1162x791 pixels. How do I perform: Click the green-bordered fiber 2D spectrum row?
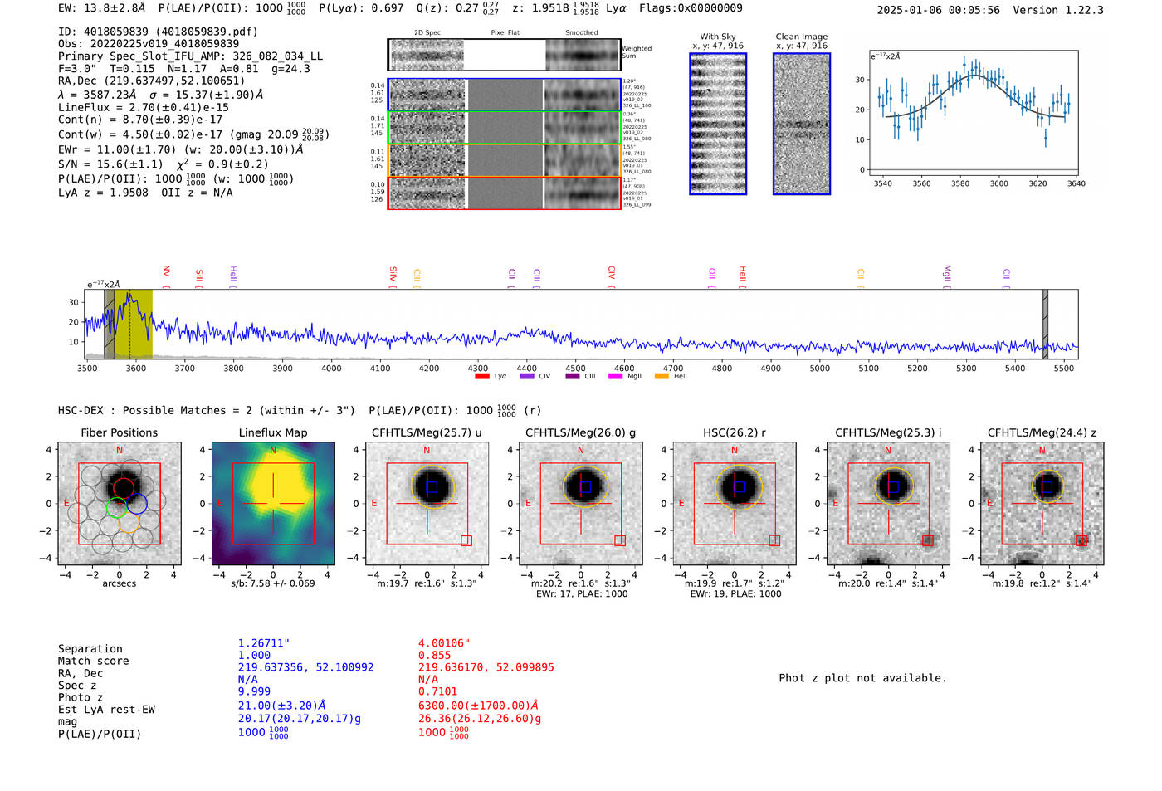pyautogui.click(x=505, y=128)
